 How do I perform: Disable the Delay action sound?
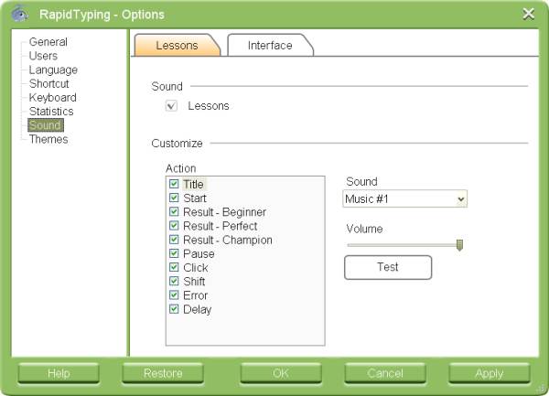(x=174, y=309)
